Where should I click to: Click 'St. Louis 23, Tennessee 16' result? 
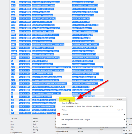pos(83,41)
